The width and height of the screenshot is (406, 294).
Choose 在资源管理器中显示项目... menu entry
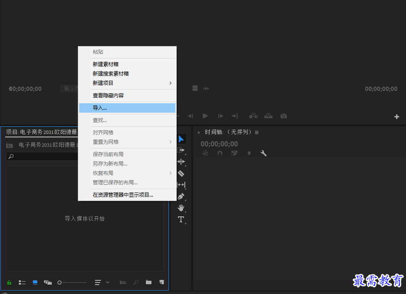click(x=127, y=195)
